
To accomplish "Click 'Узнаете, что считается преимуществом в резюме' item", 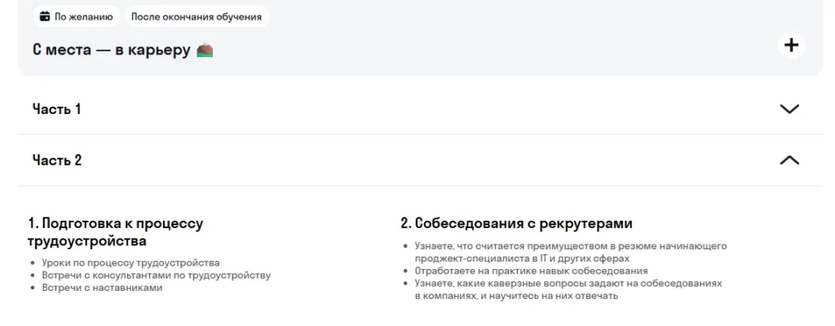I will (x=571, y=253).
